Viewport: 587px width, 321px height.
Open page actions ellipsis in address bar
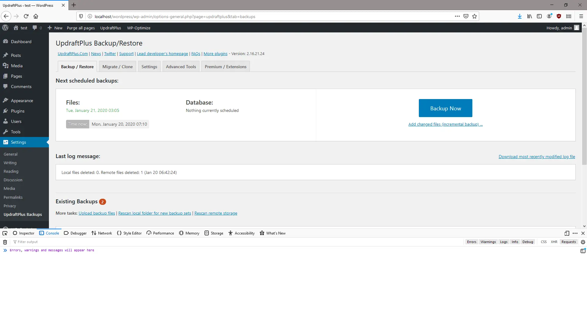coord(457,16)
